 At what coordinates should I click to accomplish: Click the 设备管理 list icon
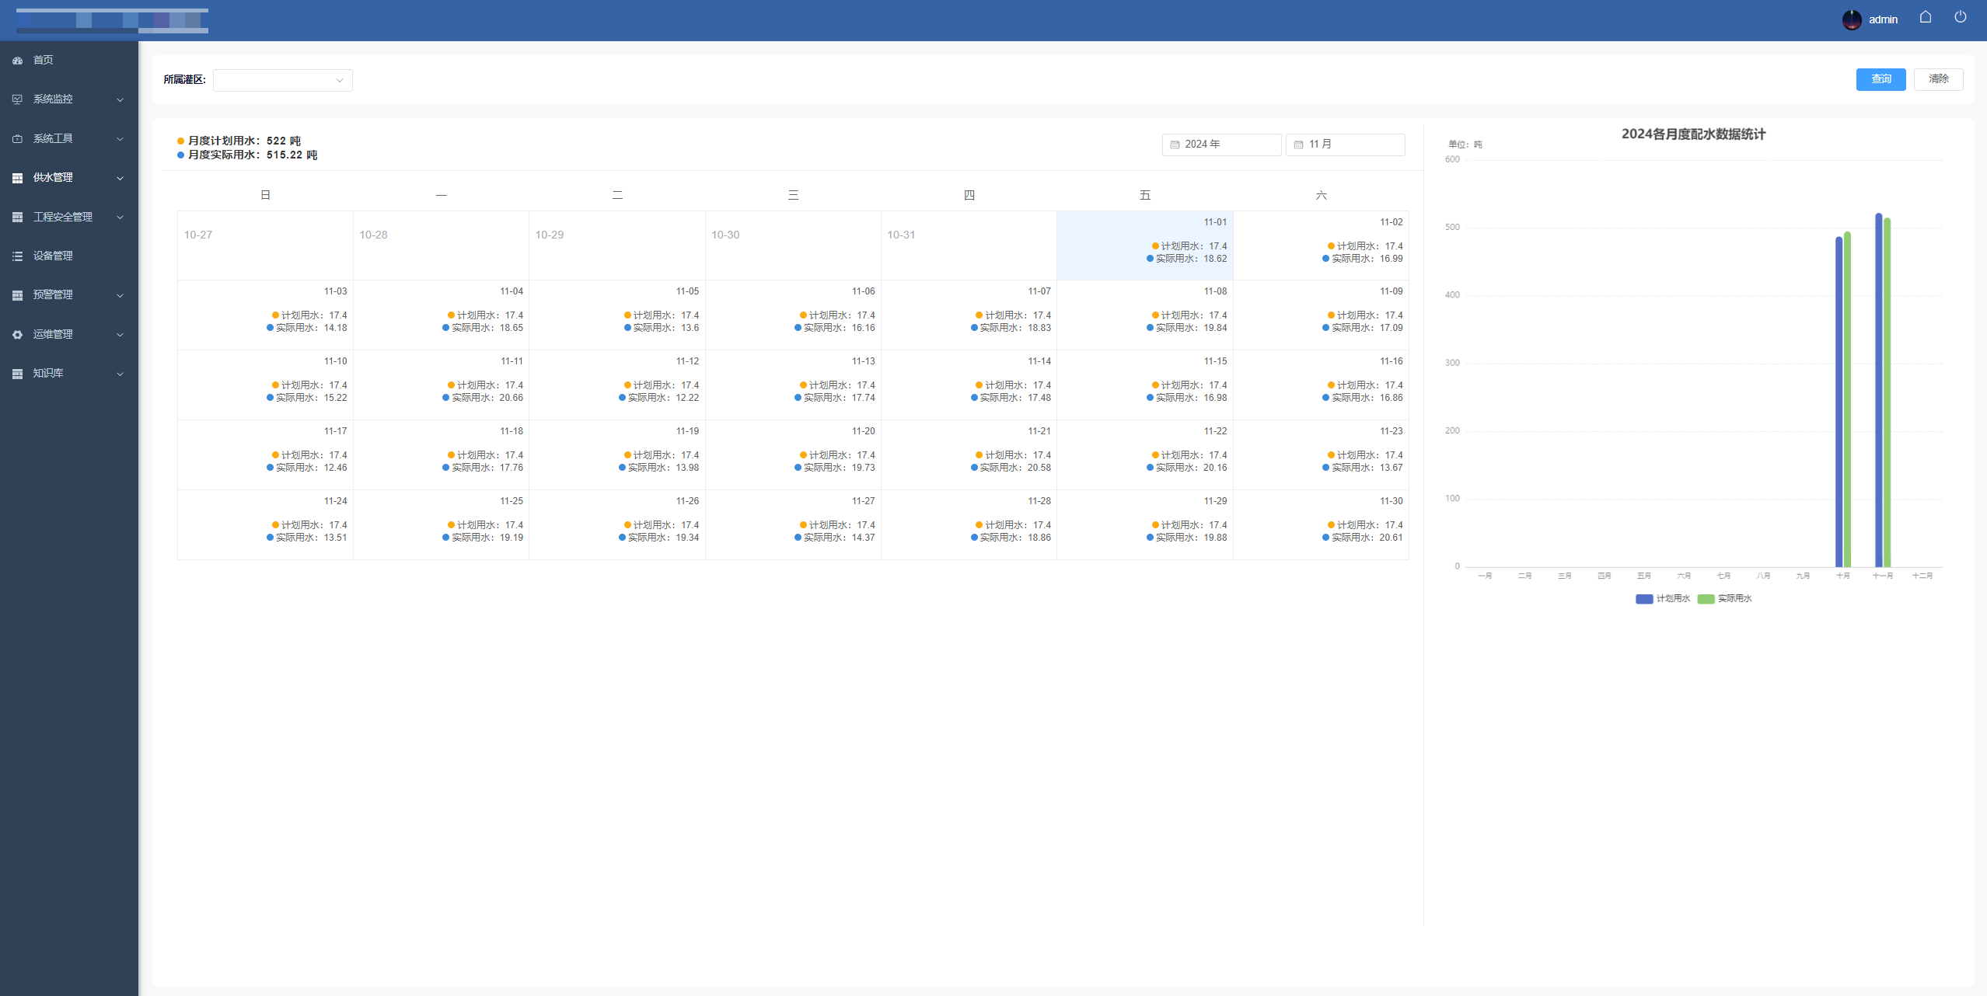click(17, 256)
